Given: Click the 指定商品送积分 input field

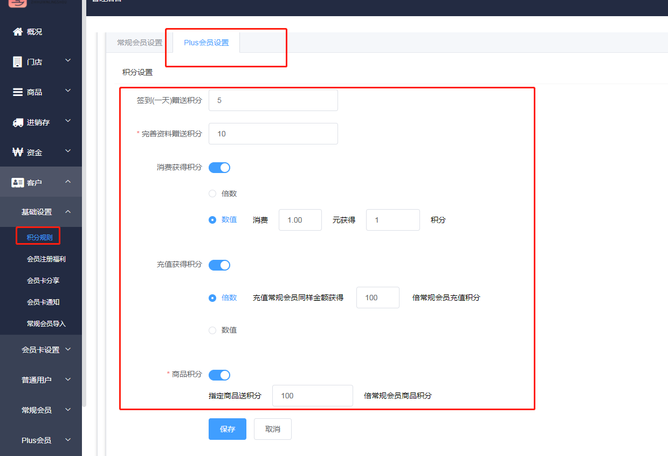Looking at the screenshot, I should pyautogui.click(x=313, y=396).
